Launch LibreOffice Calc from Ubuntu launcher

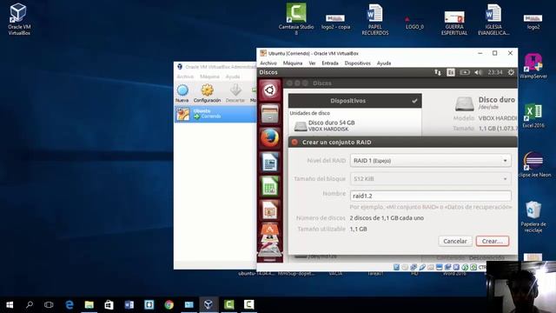click(x=269, y=186)
